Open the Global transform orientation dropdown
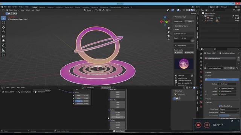This screenshot has width=241, height=135. point(89,10)
